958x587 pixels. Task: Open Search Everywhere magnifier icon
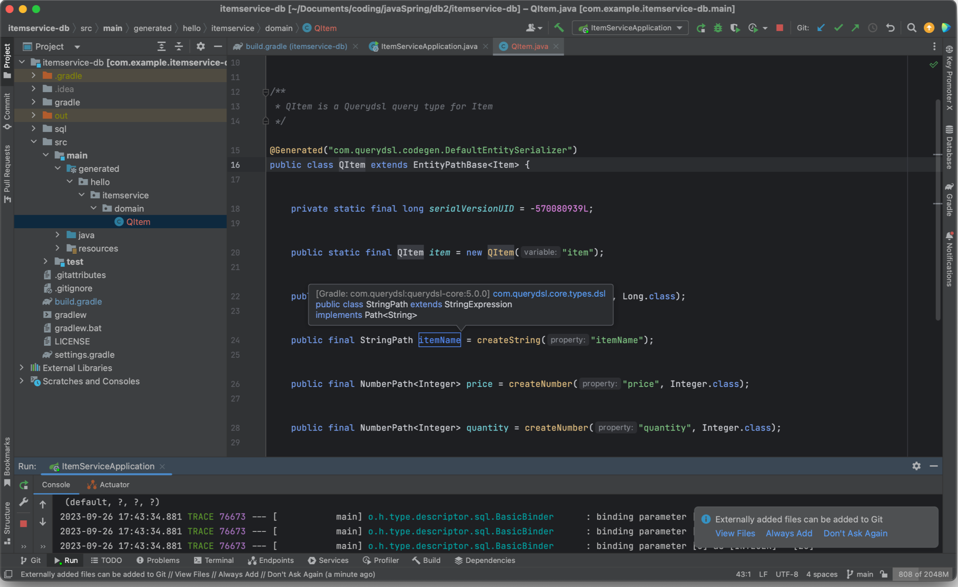911,28
